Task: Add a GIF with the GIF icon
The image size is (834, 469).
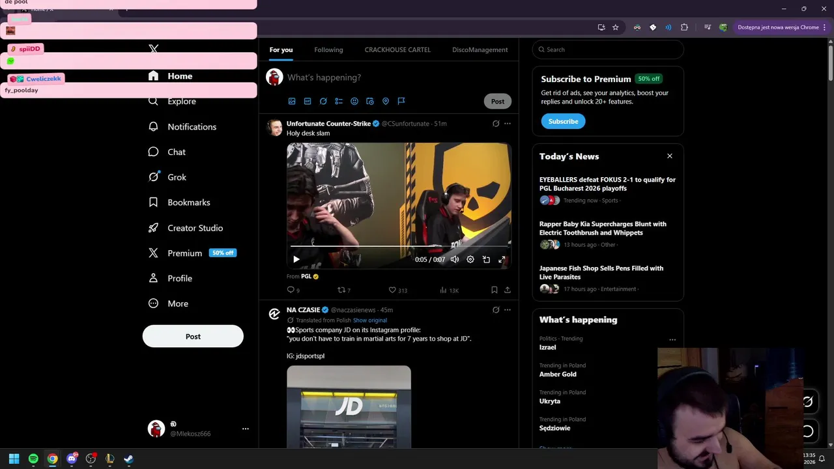Action: [308, 102]
